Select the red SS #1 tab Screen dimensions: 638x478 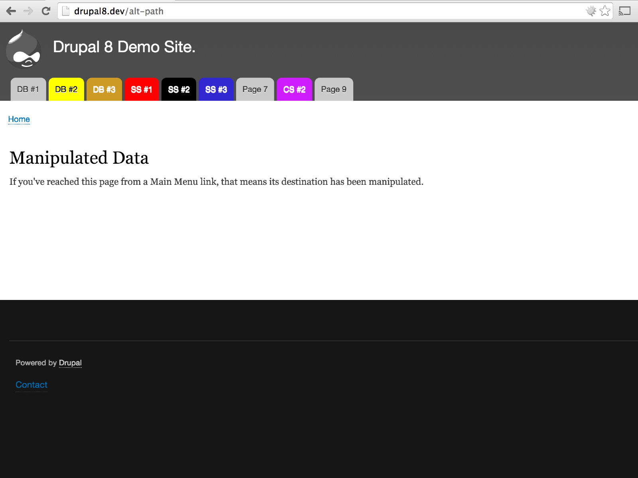coord(141,89)
